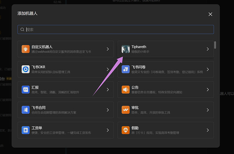Screen dimensions: 234x154
Task: Expand the 飞书问卷 row chevron
Action: [x=208, y=69]
